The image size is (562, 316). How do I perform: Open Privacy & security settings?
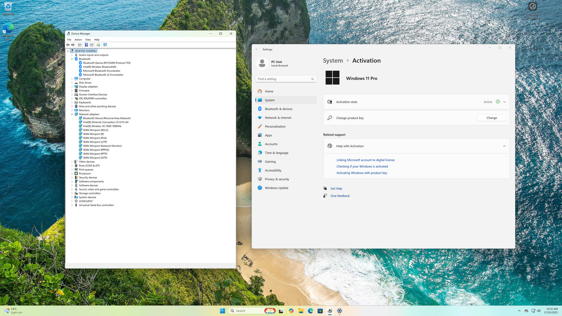pyautogui.click(x=286, y=179)
